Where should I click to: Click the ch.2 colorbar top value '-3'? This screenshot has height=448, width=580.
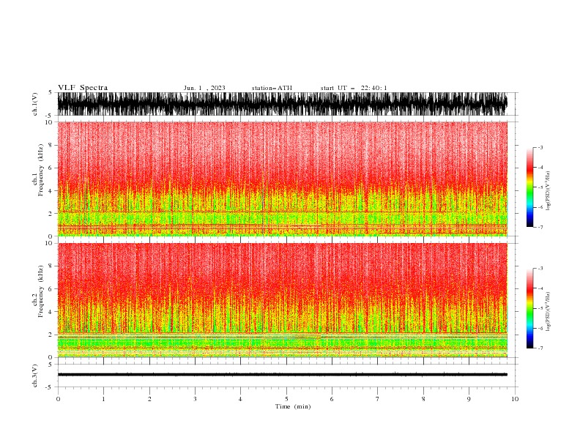pos(540,269)
